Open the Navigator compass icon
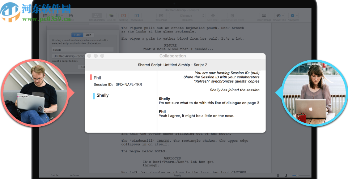348x179 pixels. 293,16
